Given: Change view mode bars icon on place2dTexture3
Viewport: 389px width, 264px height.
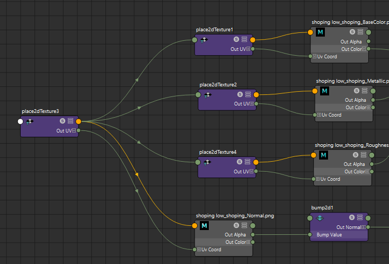Looking at the screenshot, I should 70,121.
